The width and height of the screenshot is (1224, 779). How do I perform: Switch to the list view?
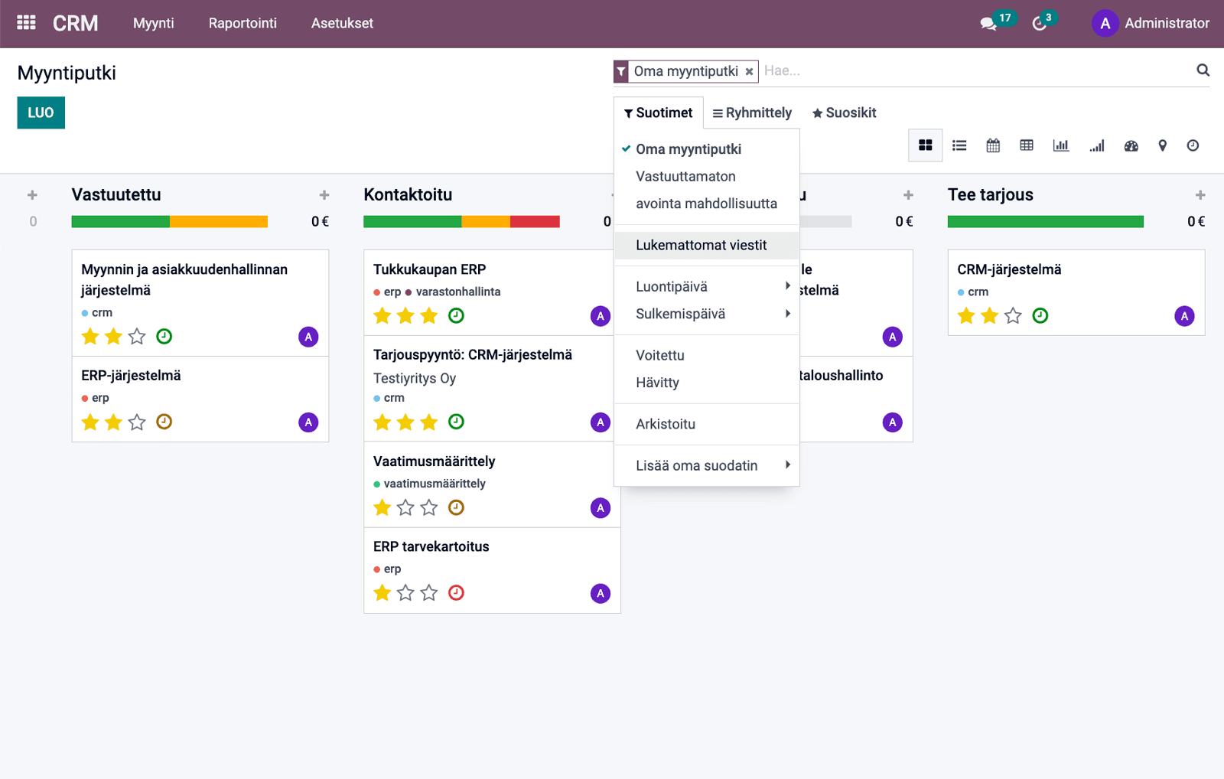pos(959,145)
